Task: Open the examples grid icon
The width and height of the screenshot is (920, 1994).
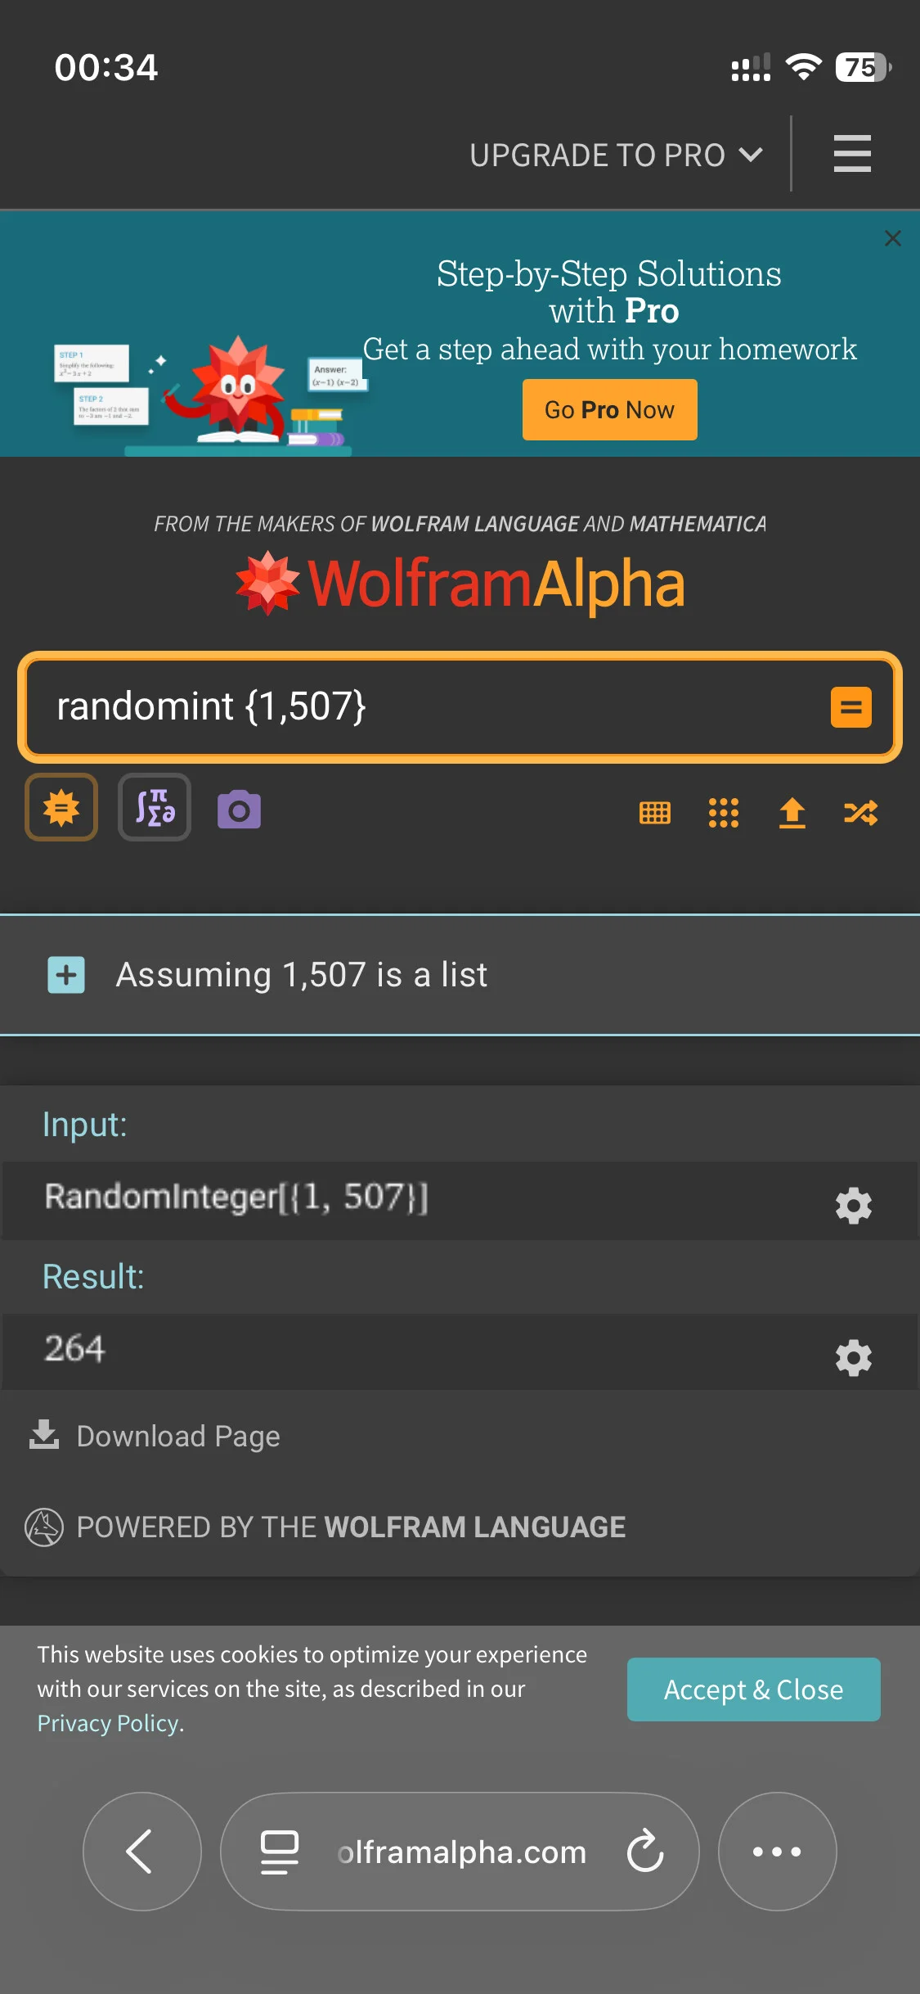Action: pos(724,813)
